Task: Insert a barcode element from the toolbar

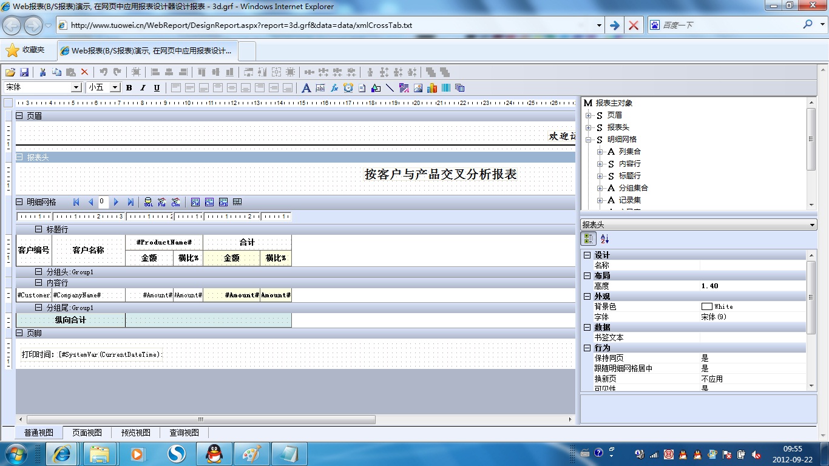Action: pyautogui.click(x=446, y=88)
